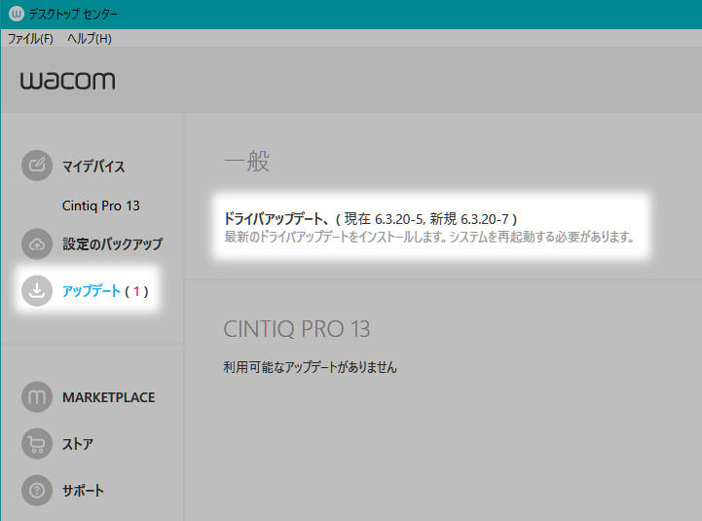Click the download update icon

tap(37, 291)
